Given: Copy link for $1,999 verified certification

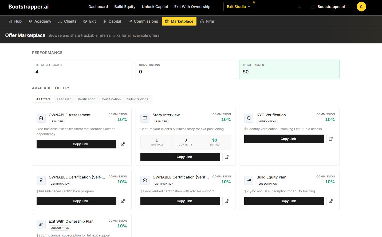Looking at the screenshot, I should [180, 201].
